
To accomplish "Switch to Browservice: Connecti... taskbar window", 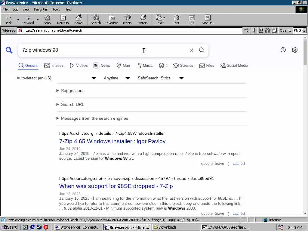I will click(x=78, y=227).
